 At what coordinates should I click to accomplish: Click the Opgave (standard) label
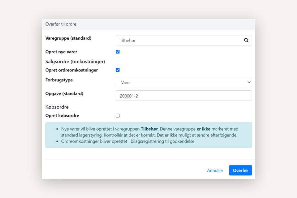coord(64,93)
